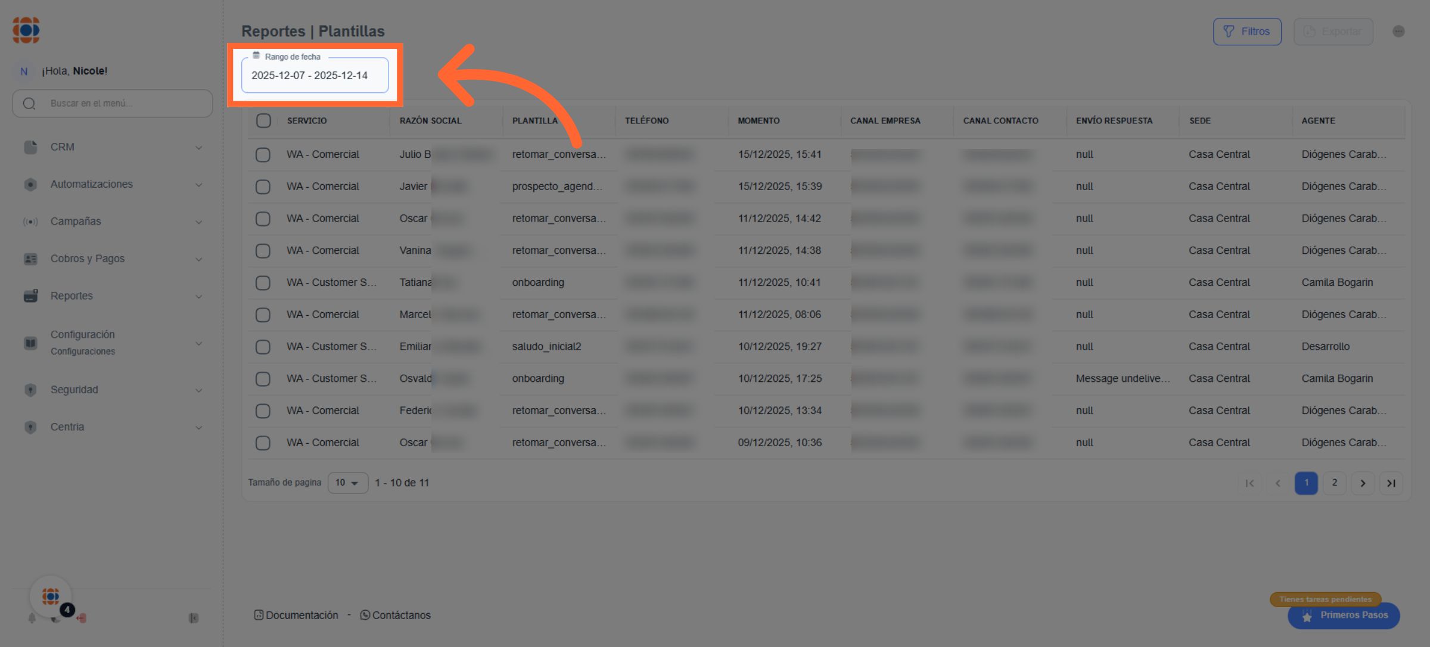Screen dimensions: 1430x647
Task: Open the page size dropdown showing 10
Action: (347, 483)
